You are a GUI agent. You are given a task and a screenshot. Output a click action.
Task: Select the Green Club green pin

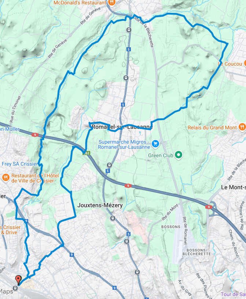179,155
